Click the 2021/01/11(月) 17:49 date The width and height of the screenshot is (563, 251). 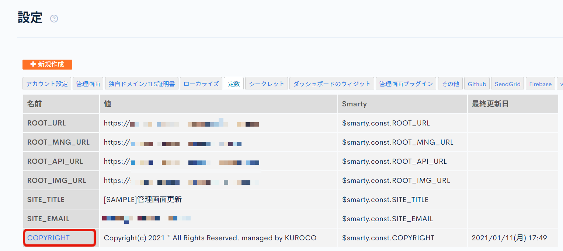point(510,238)
